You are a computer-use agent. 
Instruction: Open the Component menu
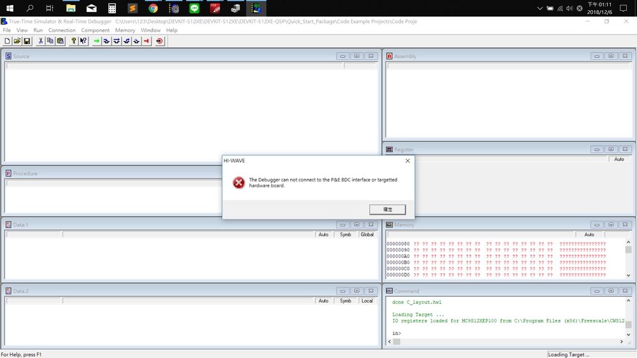[x=95, y=30]
